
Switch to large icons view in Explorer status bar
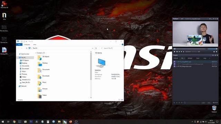(122, 100)
